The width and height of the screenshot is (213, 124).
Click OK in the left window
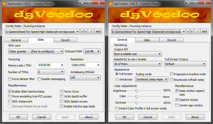[18, 117]
